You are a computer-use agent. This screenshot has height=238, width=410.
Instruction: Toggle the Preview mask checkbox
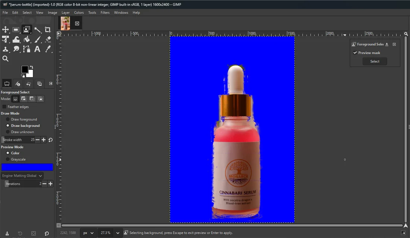click(x=355, y=53)
